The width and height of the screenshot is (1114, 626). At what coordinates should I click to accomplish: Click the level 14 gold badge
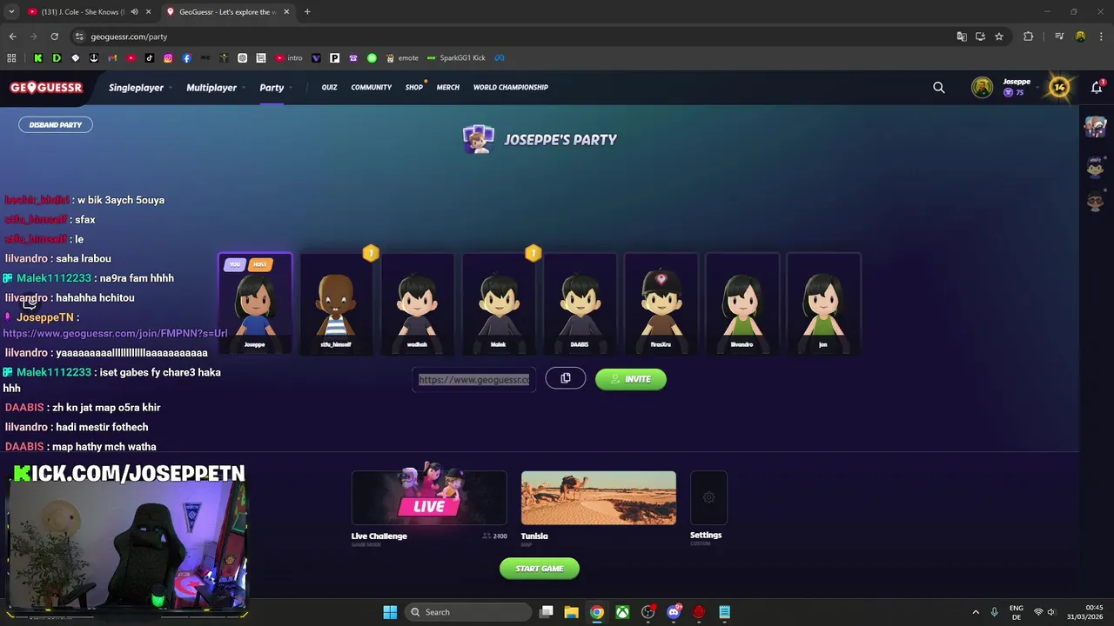1059,87
